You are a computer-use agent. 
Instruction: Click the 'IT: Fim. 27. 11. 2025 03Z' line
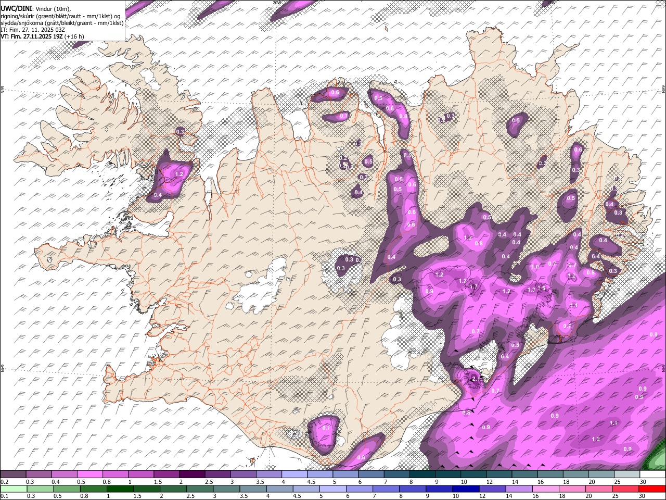33,30
